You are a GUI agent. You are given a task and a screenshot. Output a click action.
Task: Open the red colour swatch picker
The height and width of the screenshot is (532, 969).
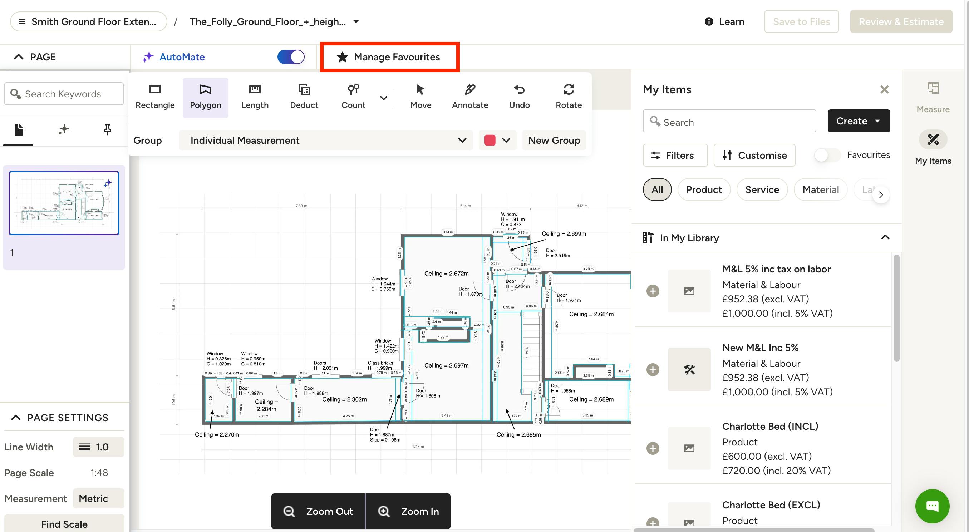coord(497,141)
